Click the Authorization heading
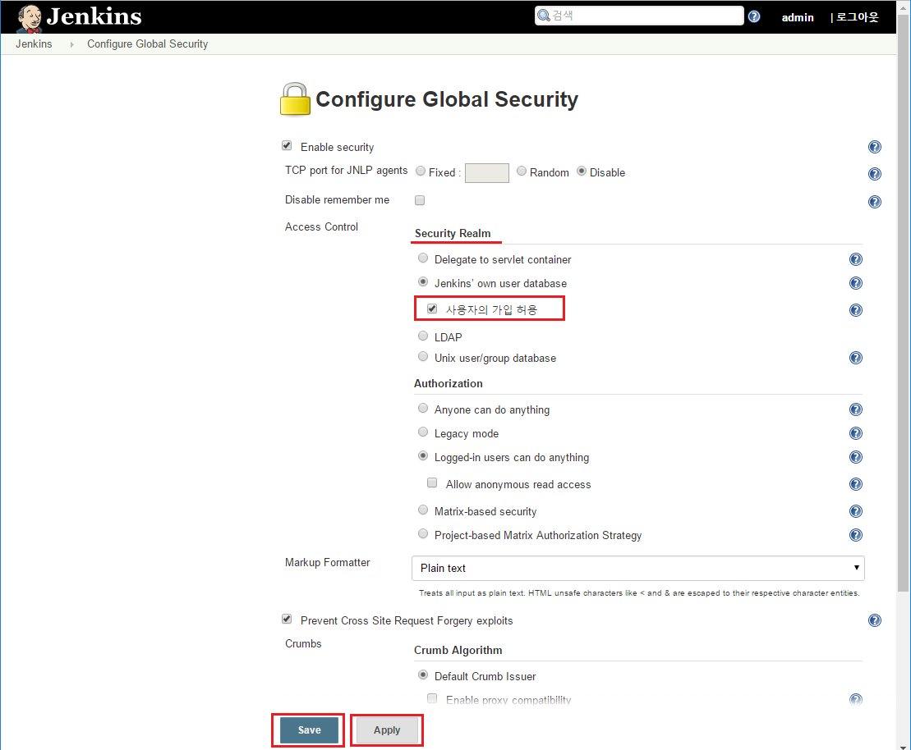Screen dimensions: 911x750 (x=448, y=384)
